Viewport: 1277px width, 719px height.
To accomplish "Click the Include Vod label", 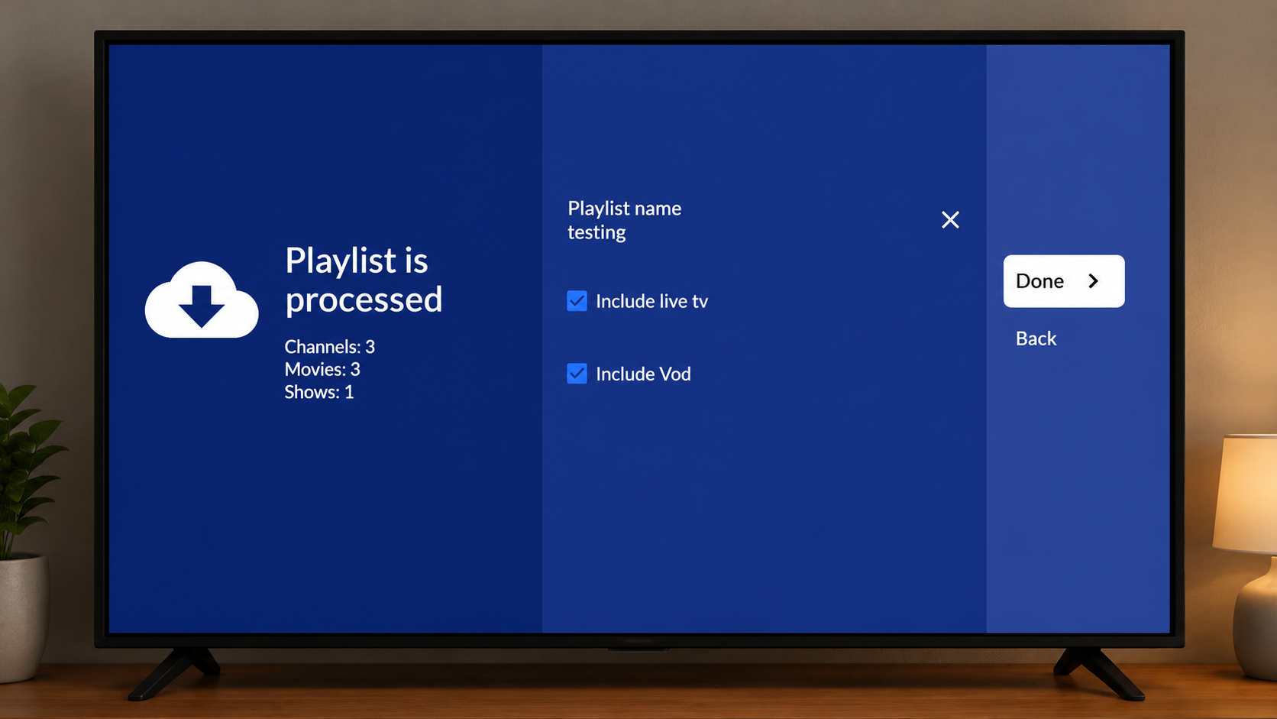I will (643, 374).
